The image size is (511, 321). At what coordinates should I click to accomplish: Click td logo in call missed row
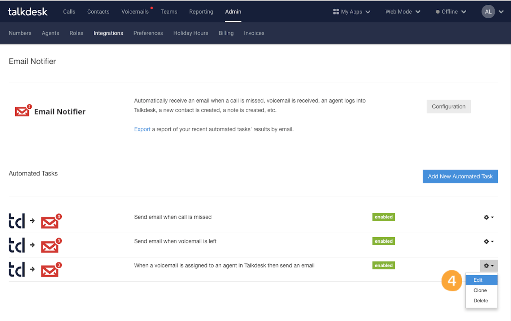click(17, 221)
